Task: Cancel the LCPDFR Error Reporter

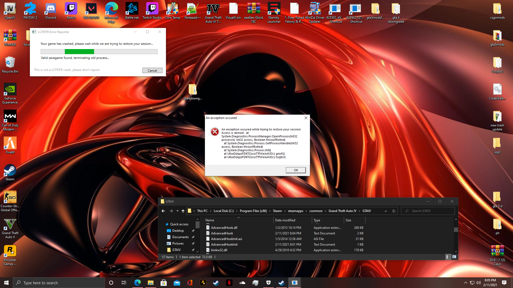Action: [152, 70]
